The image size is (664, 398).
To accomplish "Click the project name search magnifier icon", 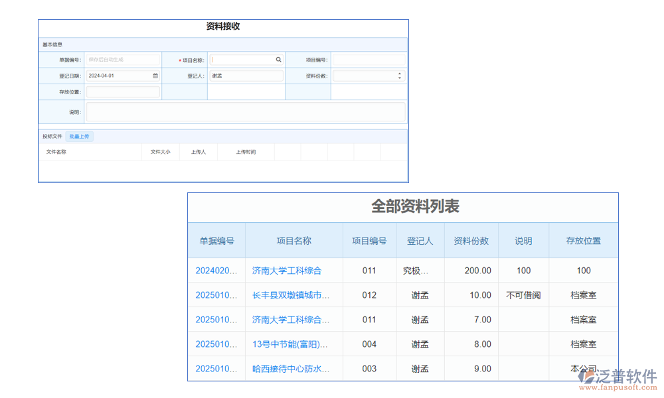I will tap(278, 60).
